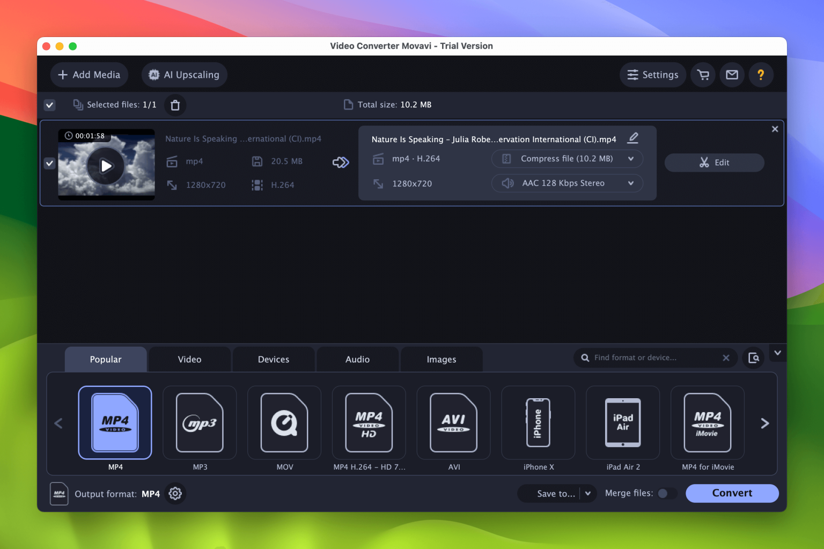Open the shopping cart icon
Screen dimensions: 824x549
pyautogui.click(x=703, y=75)
